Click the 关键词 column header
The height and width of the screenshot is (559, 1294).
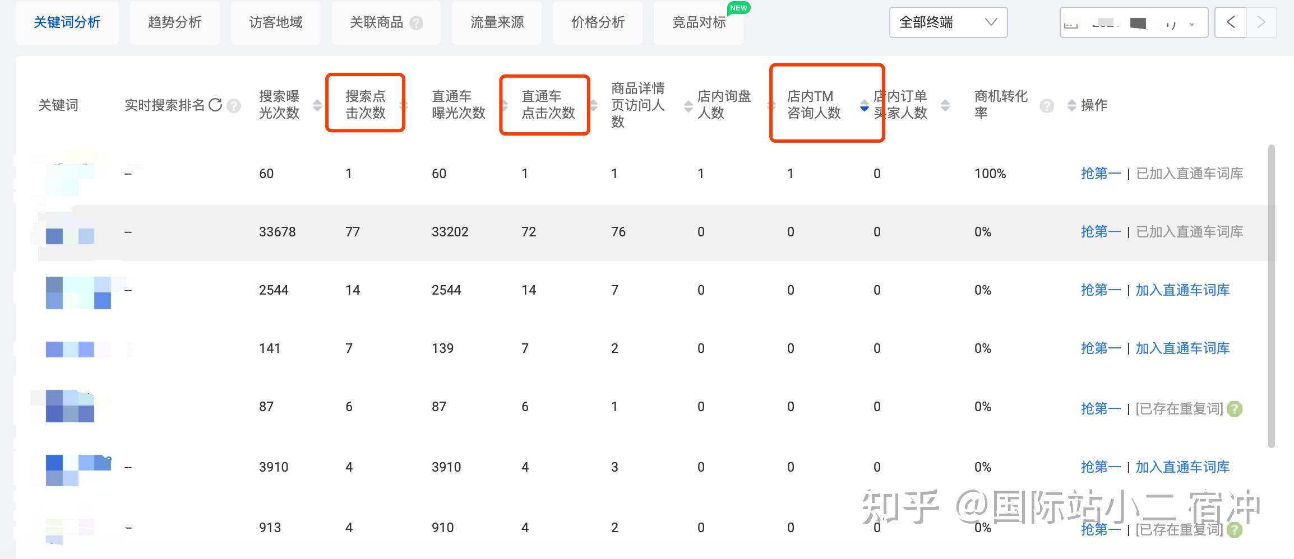coord(58,105)
